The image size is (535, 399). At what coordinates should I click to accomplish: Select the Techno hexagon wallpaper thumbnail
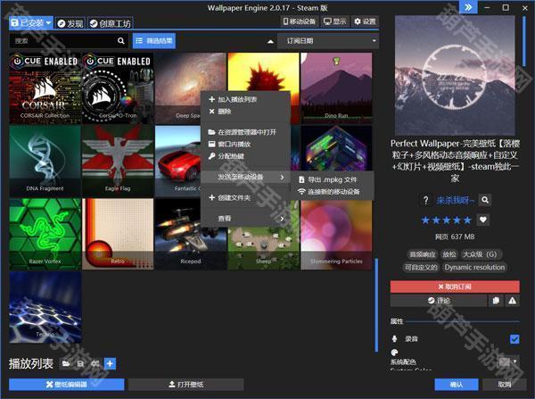coord(45,307)
